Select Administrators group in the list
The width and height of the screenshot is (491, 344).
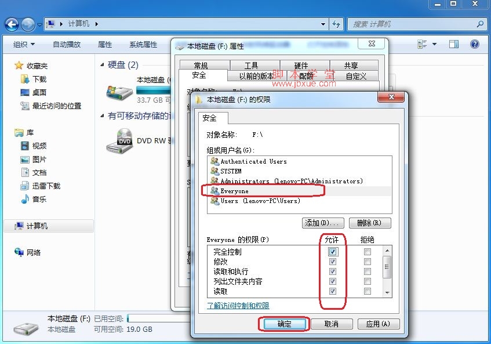coord(299,181)
